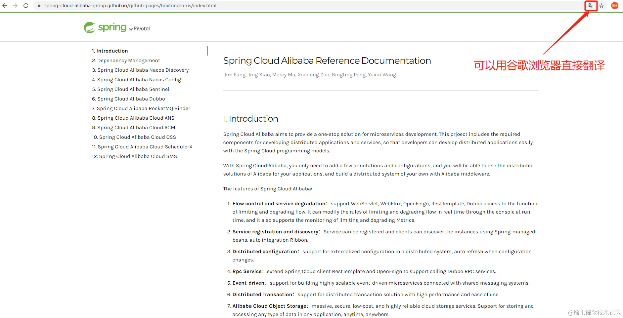Navigate to 8. Spring Cloud Alibaba Cloud ANS
This screenshot has height=318, width=623.
pyautogui.click(x=133, y=118)
